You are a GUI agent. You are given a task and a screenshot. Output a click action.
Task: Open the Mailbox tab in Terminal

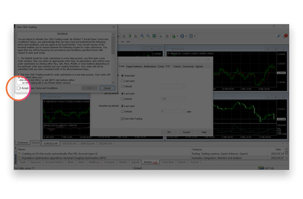pyautogui.click(x=94, y=162)
